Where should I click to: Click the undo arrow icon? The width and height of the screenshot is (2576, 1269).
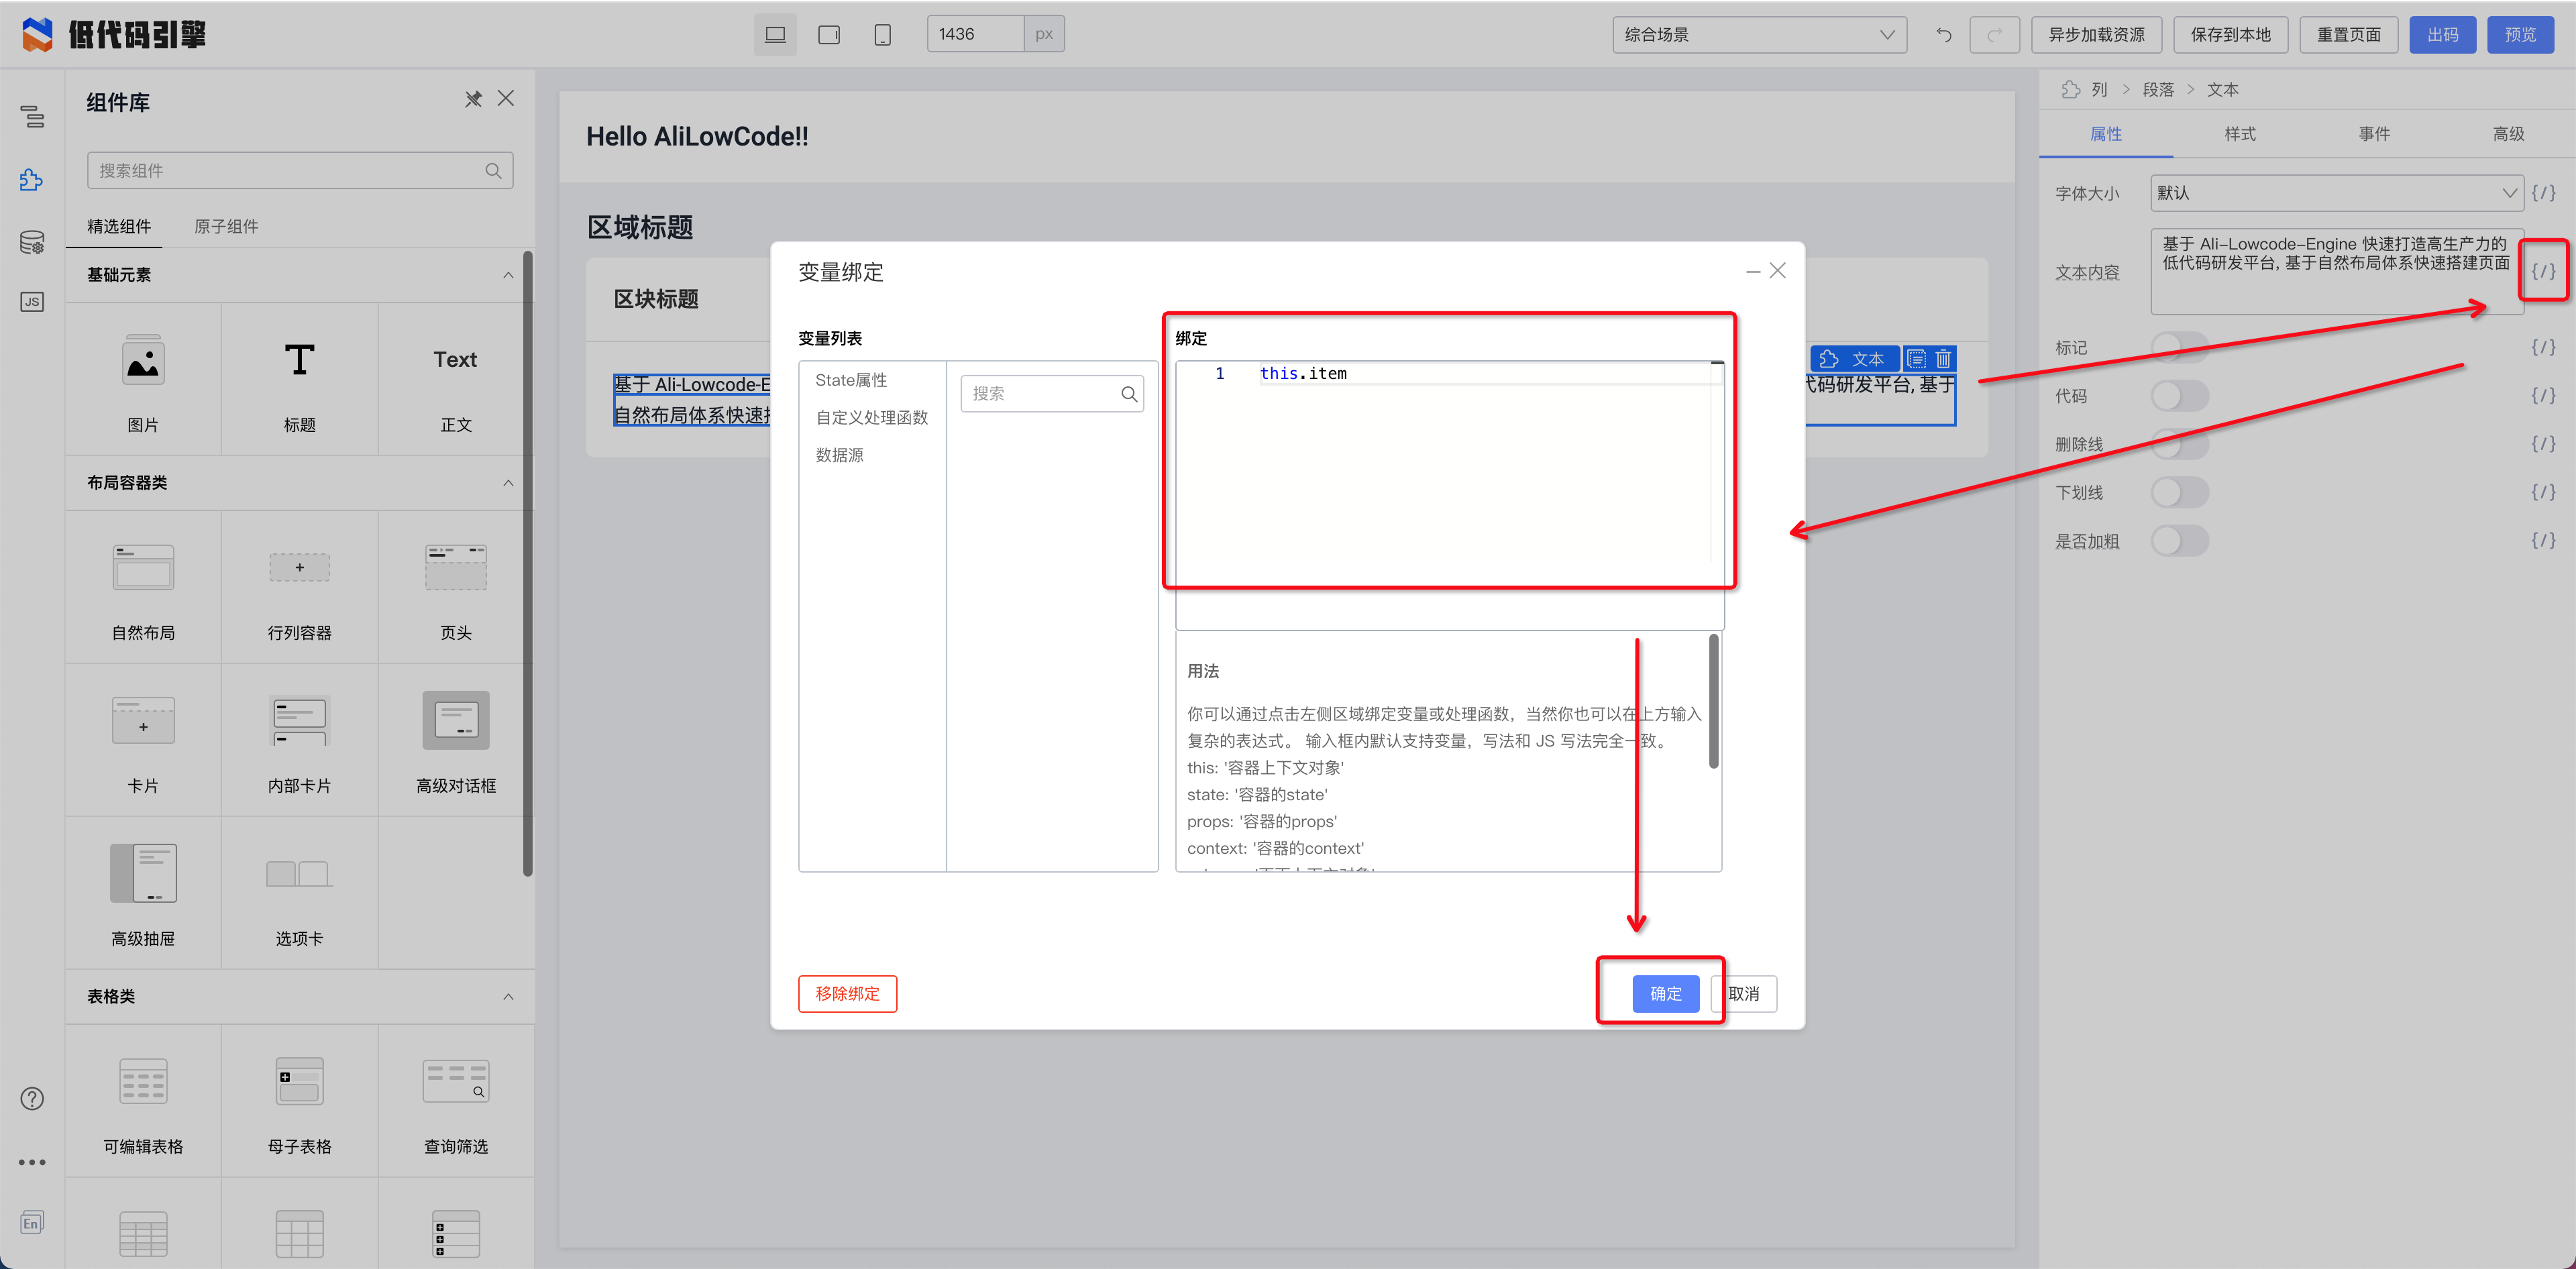point(1943,35)
